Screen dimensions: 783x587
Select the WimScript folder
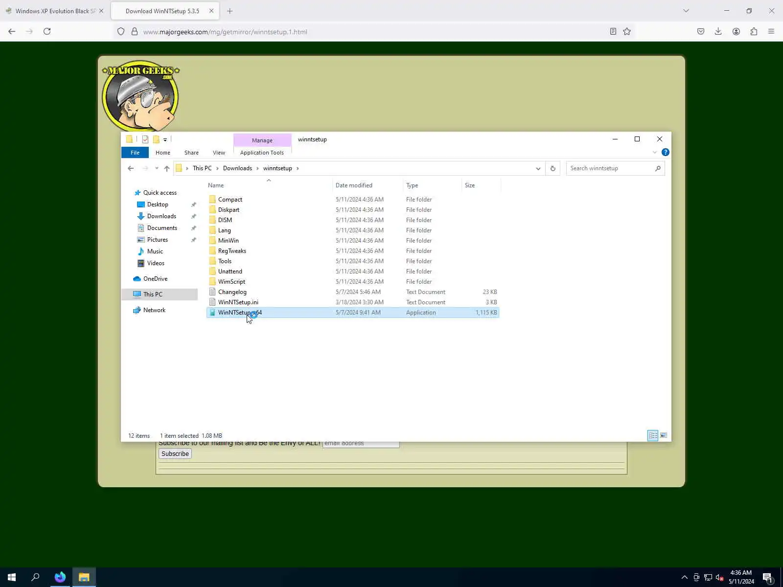(x=231, y=282)
